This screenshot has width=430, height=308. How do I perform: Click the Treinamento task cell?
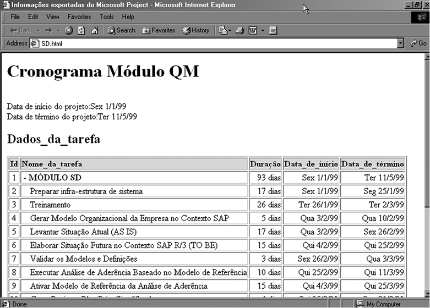click(134, 205)
